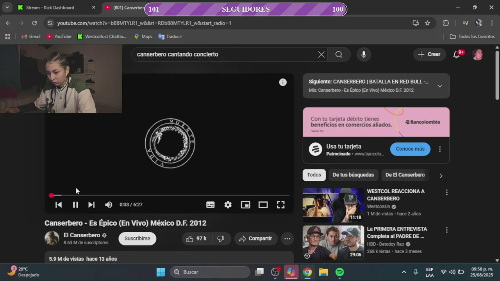Open YouTube account avatar menu

[478, 55]
